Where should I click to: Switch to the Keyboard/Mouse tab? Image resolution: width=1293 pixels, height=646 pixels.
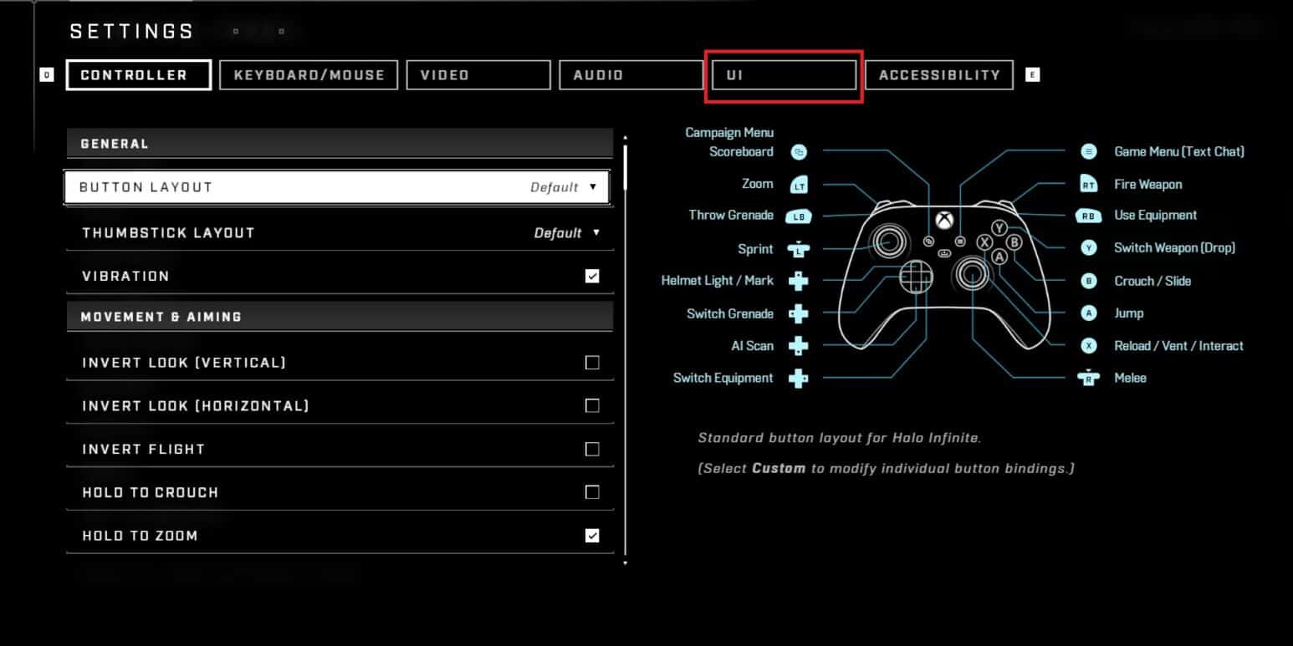tap(309, 74)
